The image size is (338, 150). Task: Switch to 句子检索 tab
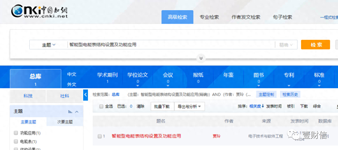pos(283,17)
